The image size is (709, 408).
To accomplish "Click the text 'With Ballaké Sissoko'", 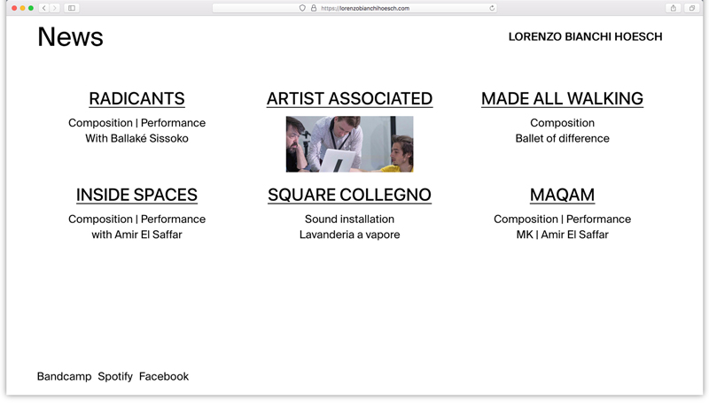I will point(137,138).
